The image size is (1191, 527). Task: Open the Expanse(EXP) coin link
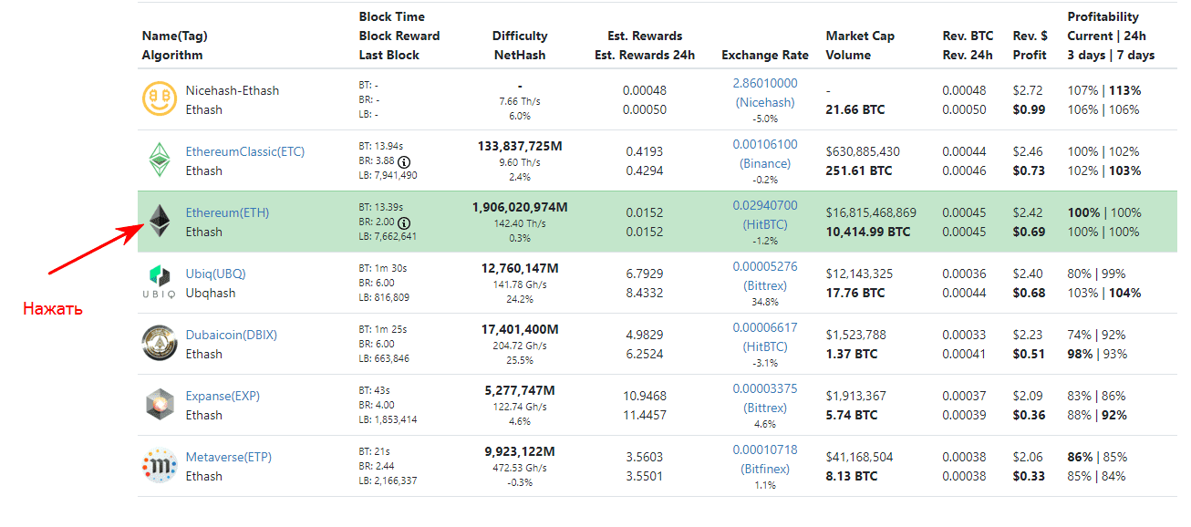223,396
